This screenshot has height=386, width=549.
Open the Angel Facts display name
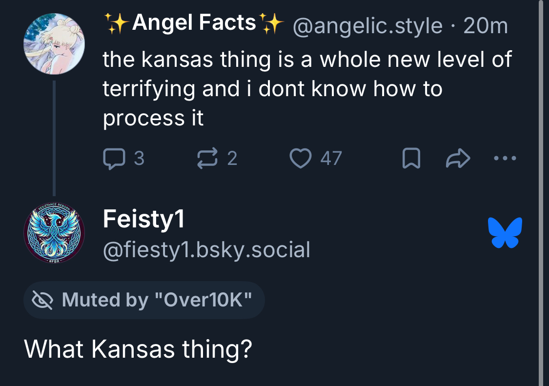coord(194,23)
